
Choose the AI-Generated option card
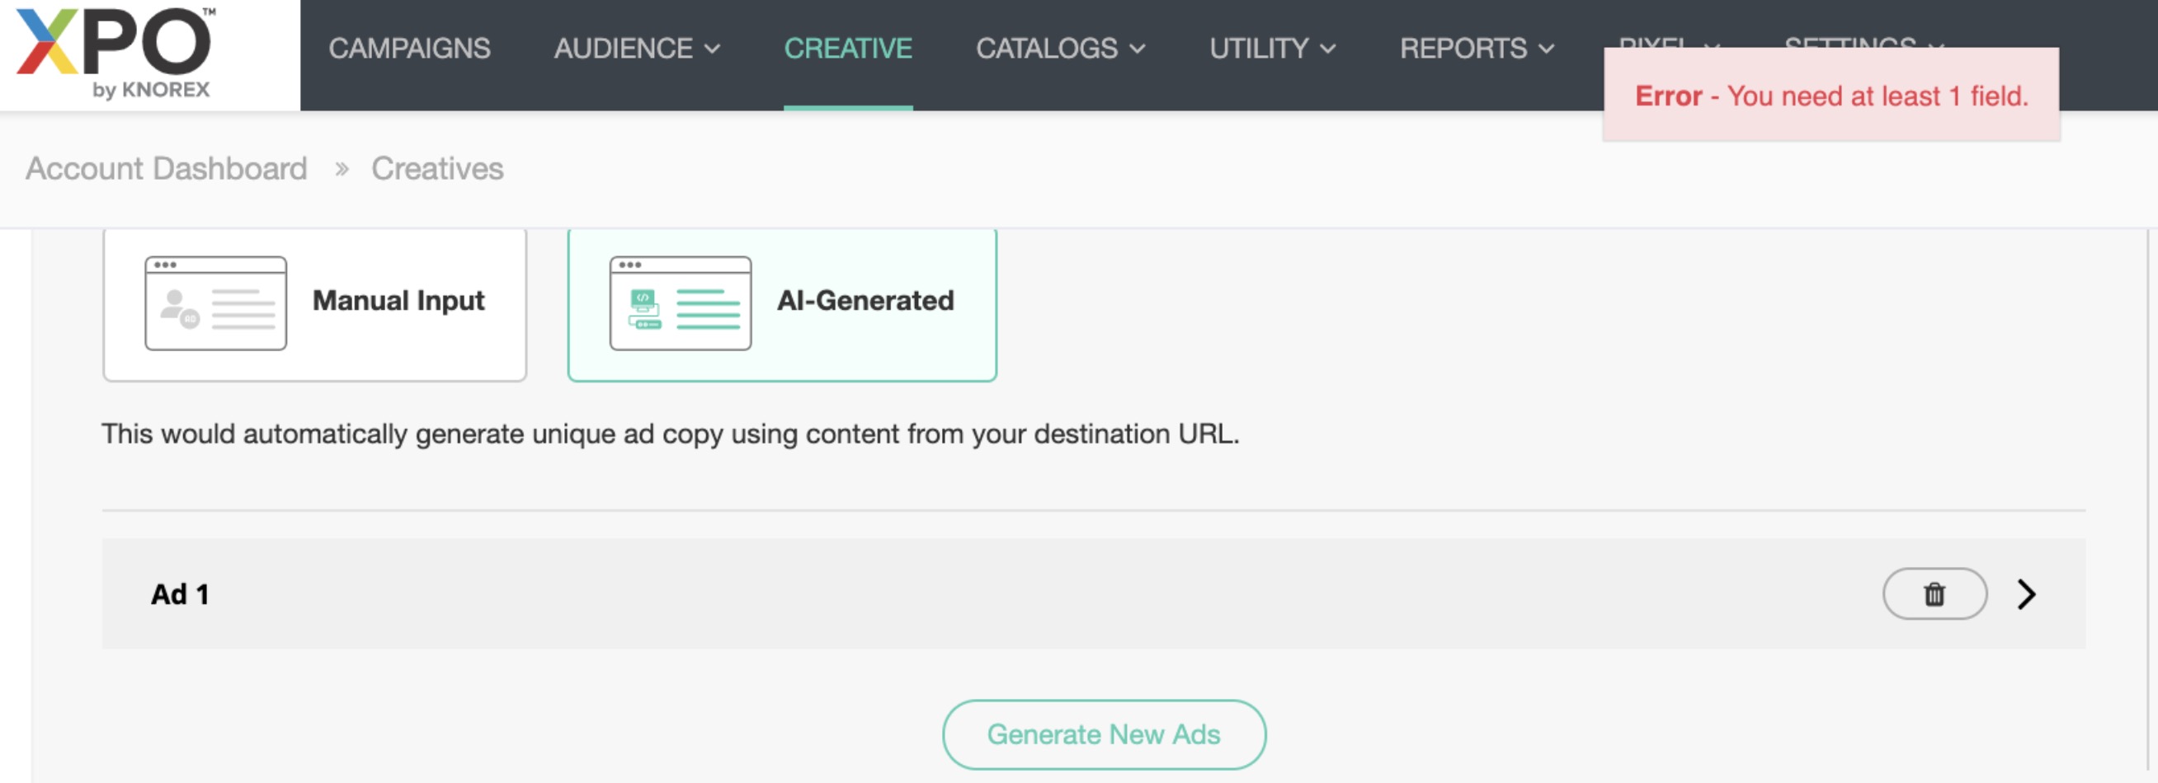click(x=780, y=303)
